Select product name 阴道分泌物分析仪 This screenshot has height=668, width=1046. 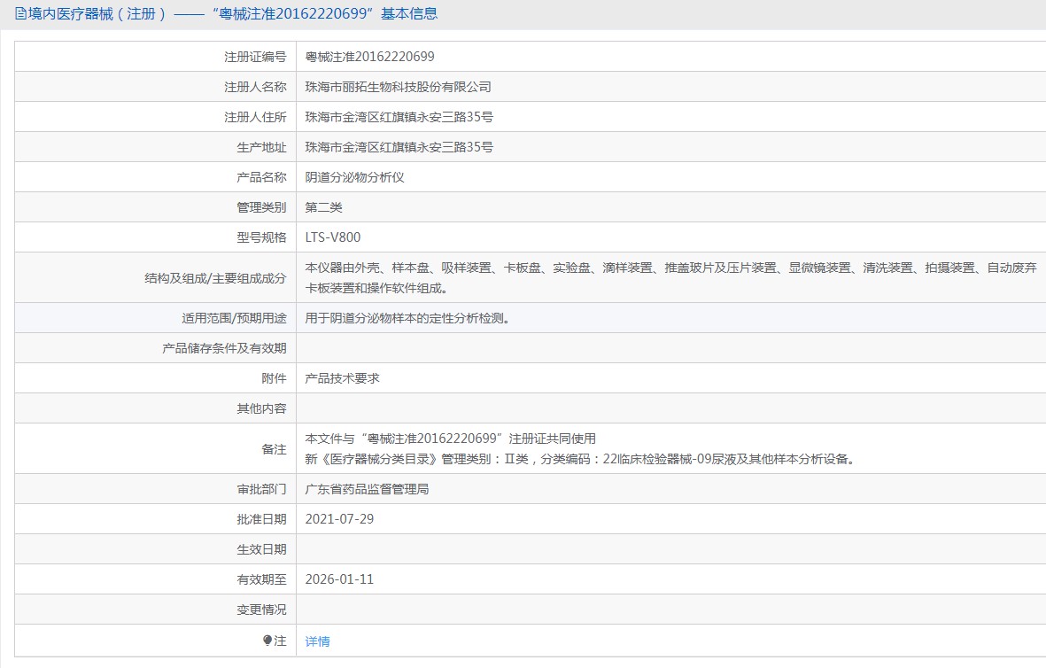point(354,177)
